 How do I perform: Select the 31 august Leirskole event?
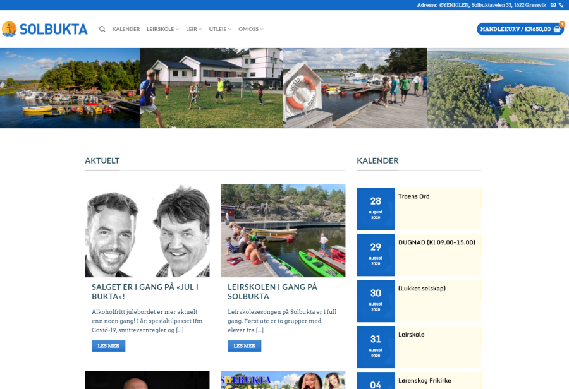(411, 335)
